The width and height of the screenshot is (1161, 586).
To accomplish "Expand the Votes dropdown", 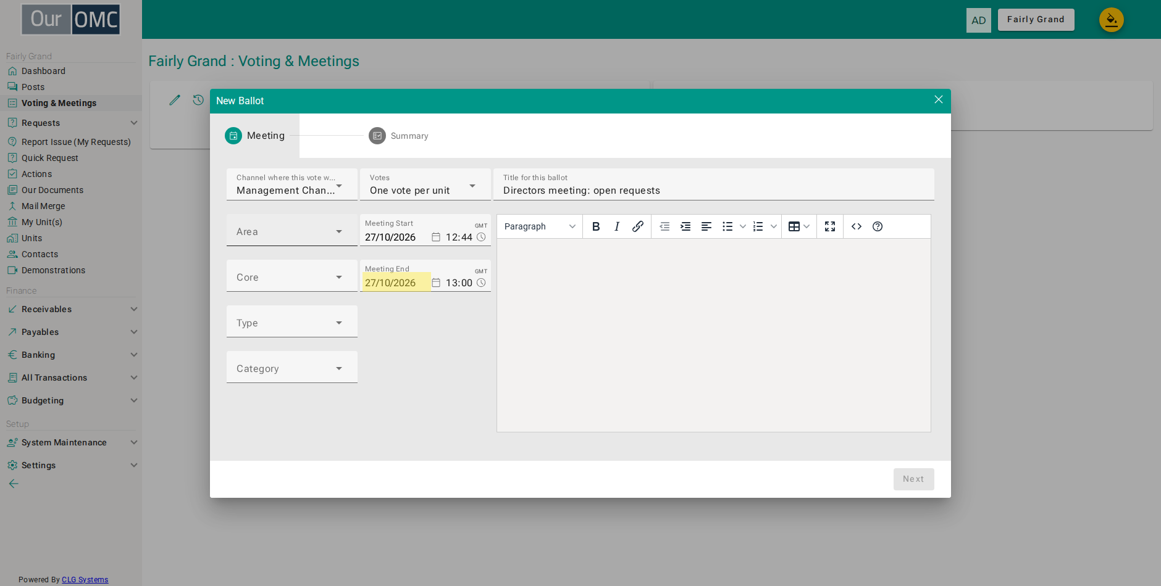I will click(x=425, y=184).
